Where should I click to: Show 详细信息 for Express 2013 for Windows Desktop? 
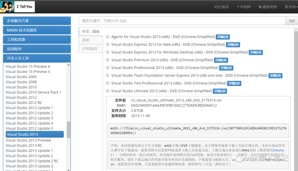pyautogui.click(x=256, y=52)
